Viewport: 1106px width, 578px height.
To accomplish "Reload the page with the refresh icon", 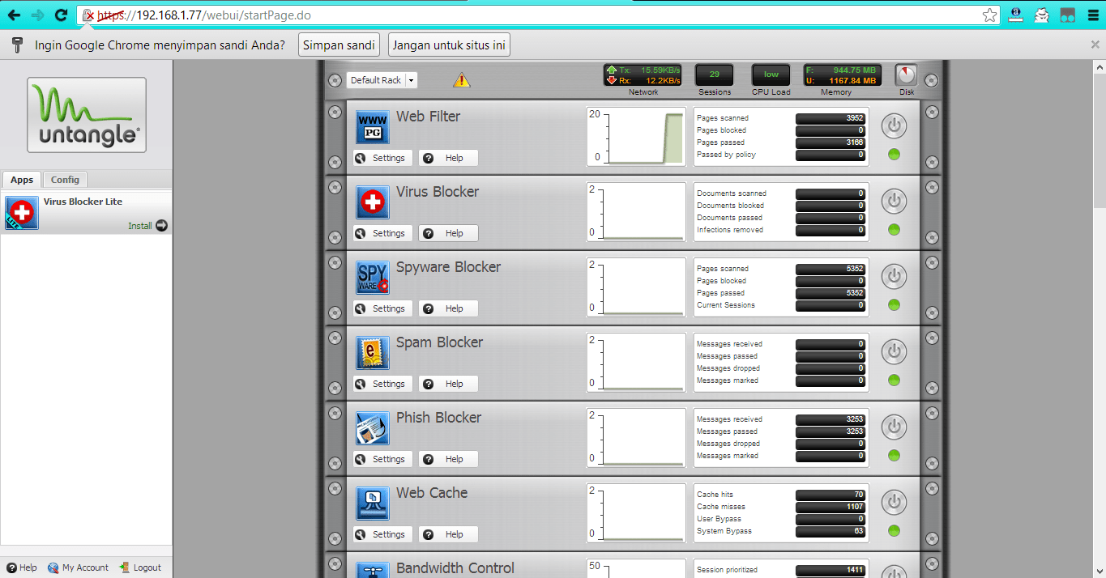I will pyautogui.click(x=61, y=15).
